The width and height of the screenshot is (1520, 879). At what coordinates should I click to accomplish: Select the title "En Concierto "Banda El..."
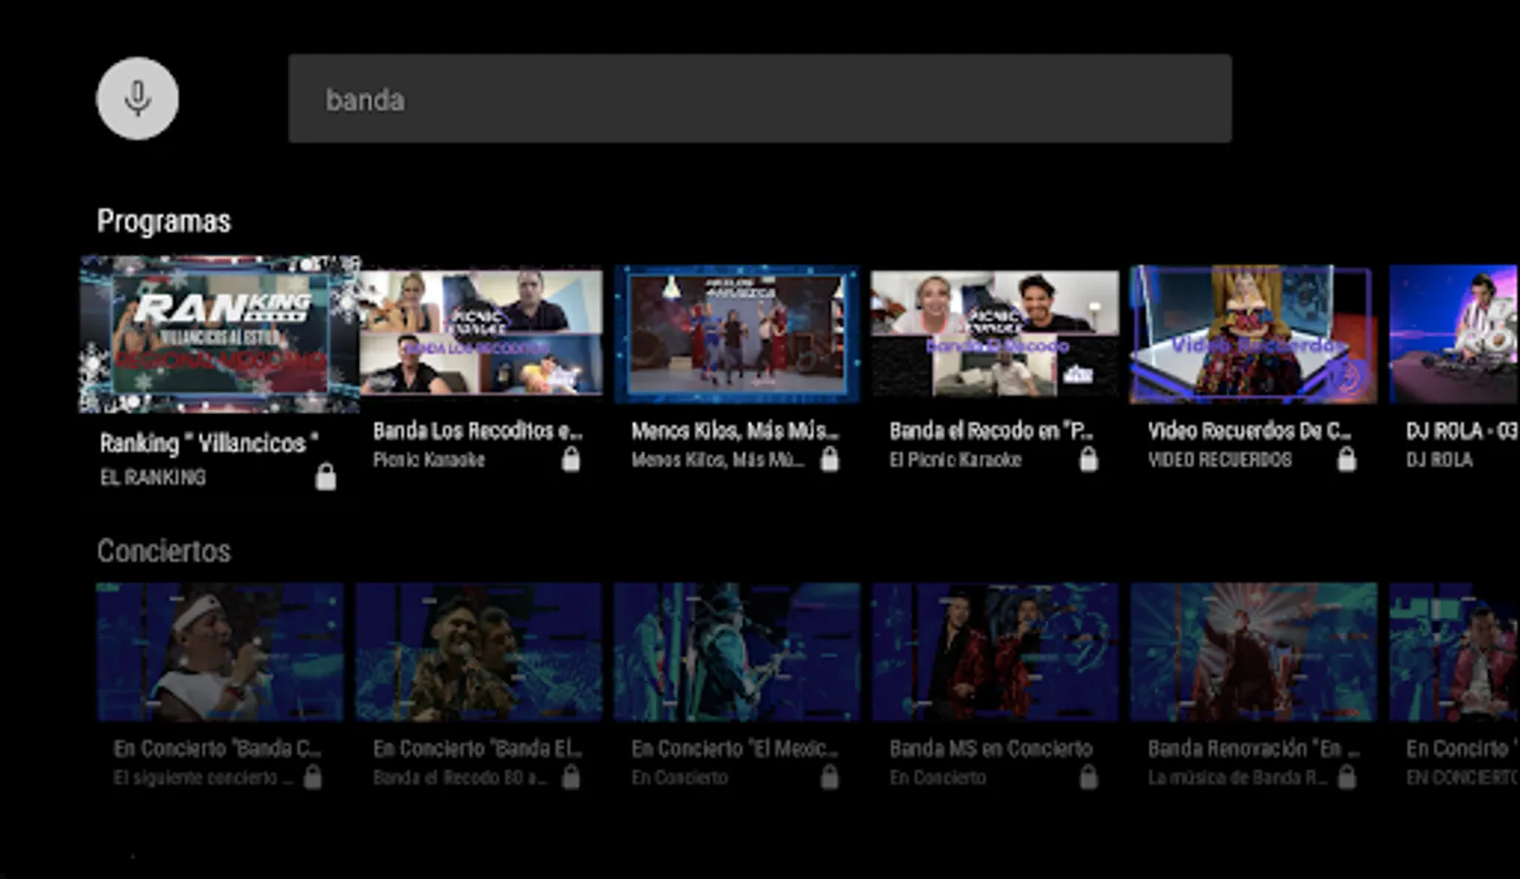click(477, 749)
